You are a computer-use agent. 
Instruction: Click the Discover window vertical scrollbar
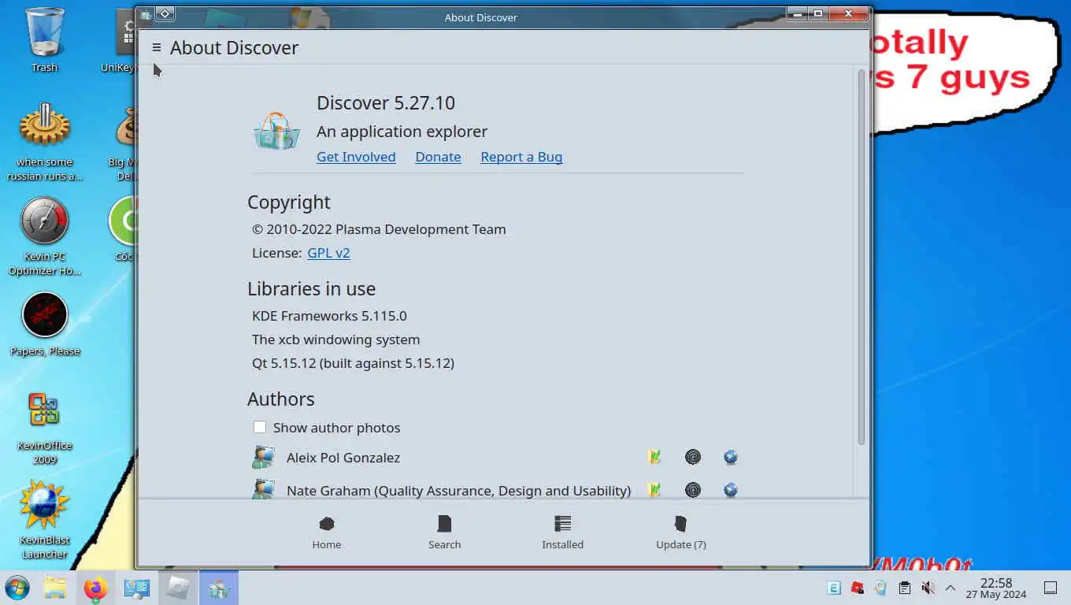861,256
